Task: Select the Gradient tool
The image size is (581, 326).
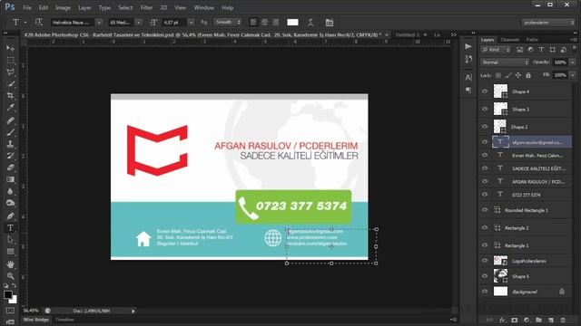Action: (10, 179)
